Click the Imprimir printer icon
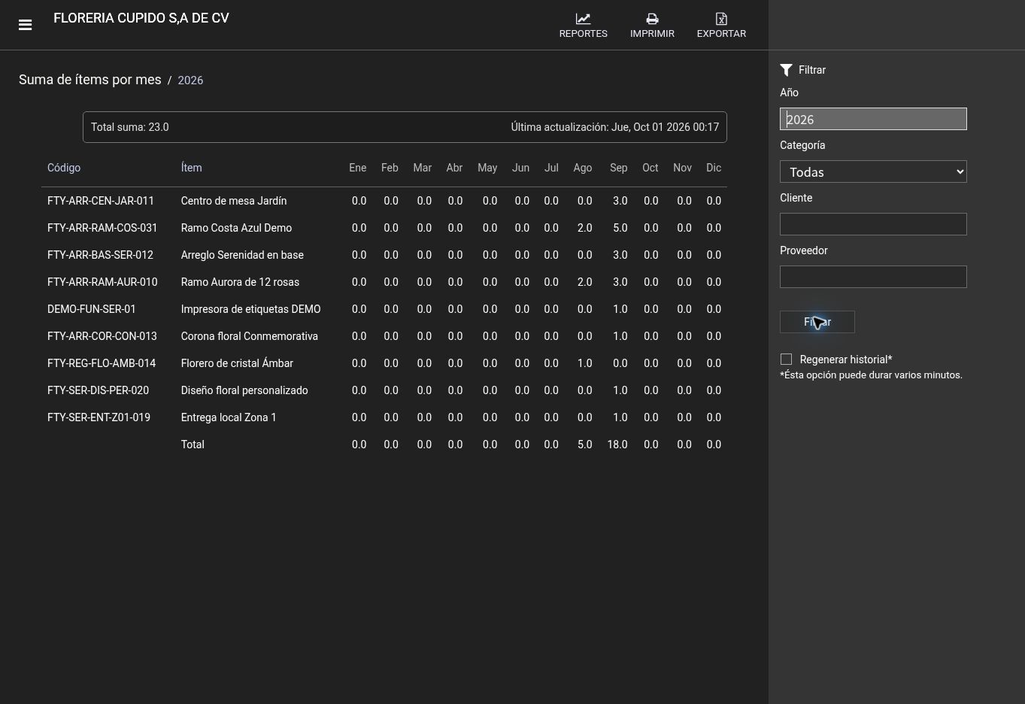Screen dimensions: 1025x704 click(x=652, y=19)
